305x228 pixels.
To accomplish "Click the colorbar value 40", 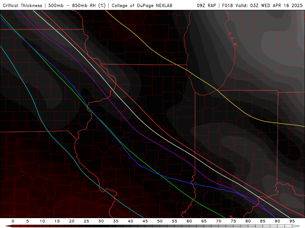I will (x=130, y=221).
